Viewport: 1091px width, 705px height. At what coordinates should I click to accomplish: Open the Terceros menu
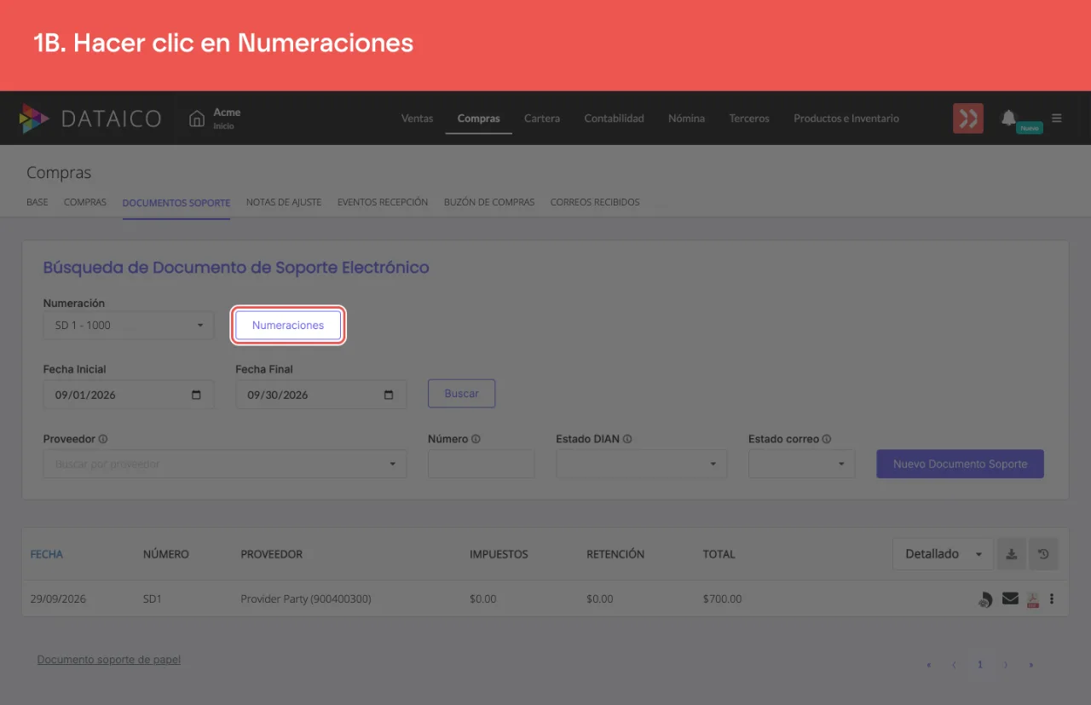(x=749, y=118)
